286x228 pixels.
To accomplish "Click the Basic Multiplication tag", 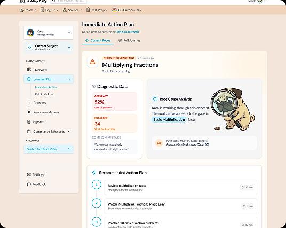I will click(x=169, y=120).
